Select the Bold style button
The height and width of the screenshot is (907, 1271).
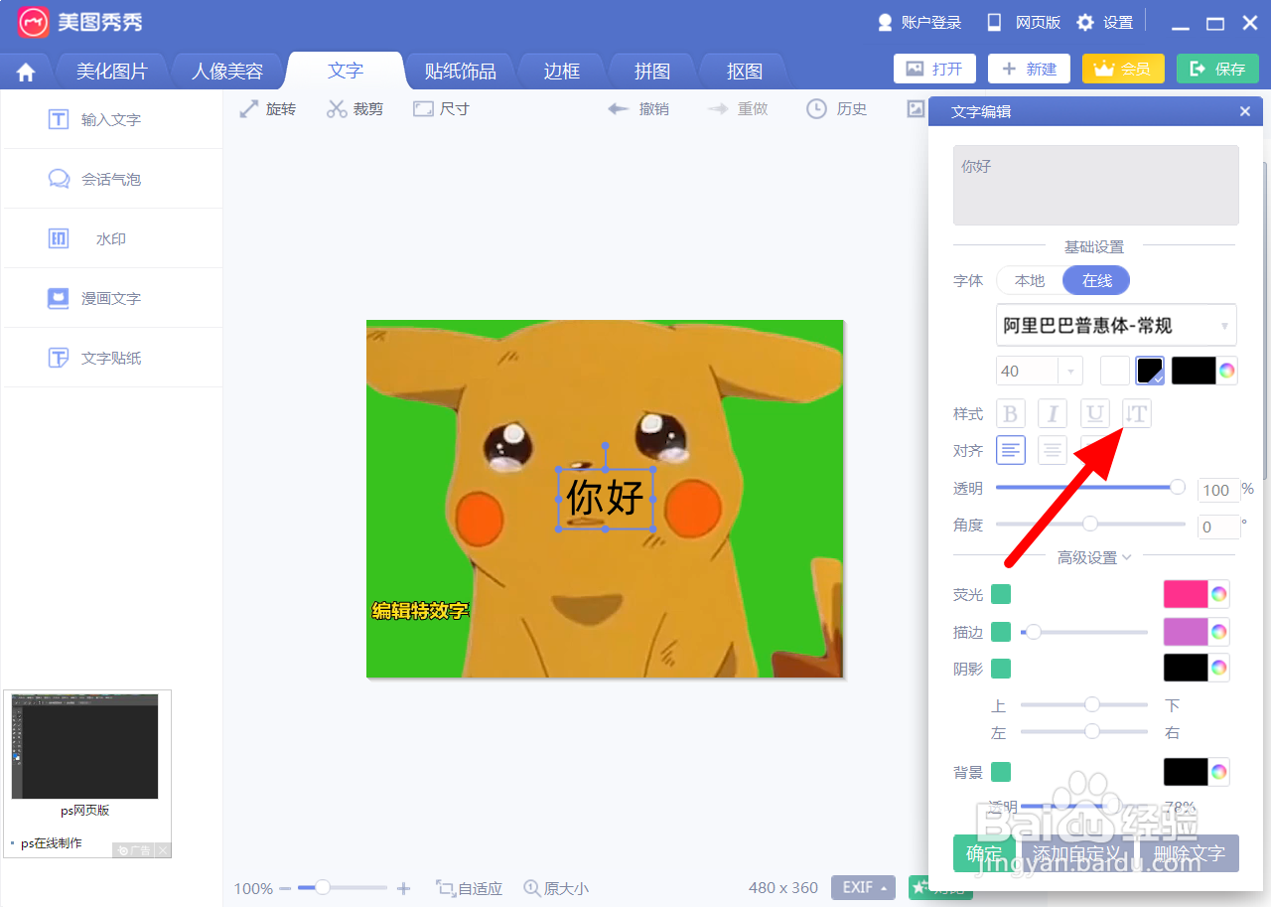(x=1010, y=413)
